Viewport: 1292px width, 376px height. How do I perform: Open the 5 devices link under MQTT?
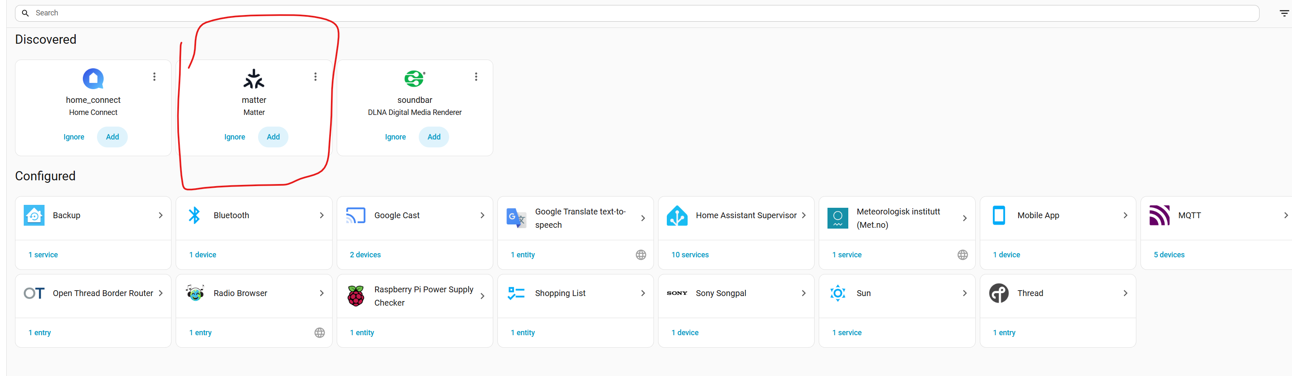(1169, 255)
